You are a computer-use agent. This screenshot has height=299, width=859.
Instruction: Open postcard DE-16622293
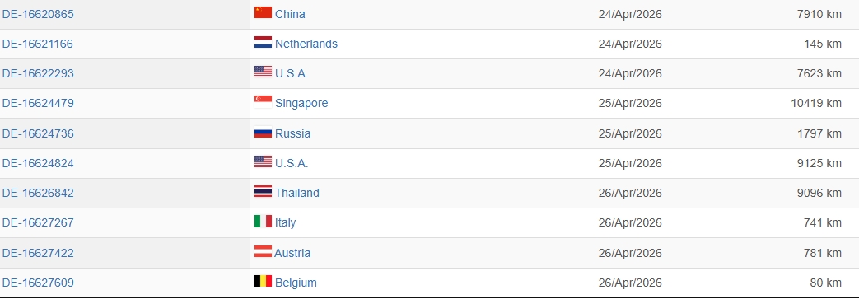point(38,73)
